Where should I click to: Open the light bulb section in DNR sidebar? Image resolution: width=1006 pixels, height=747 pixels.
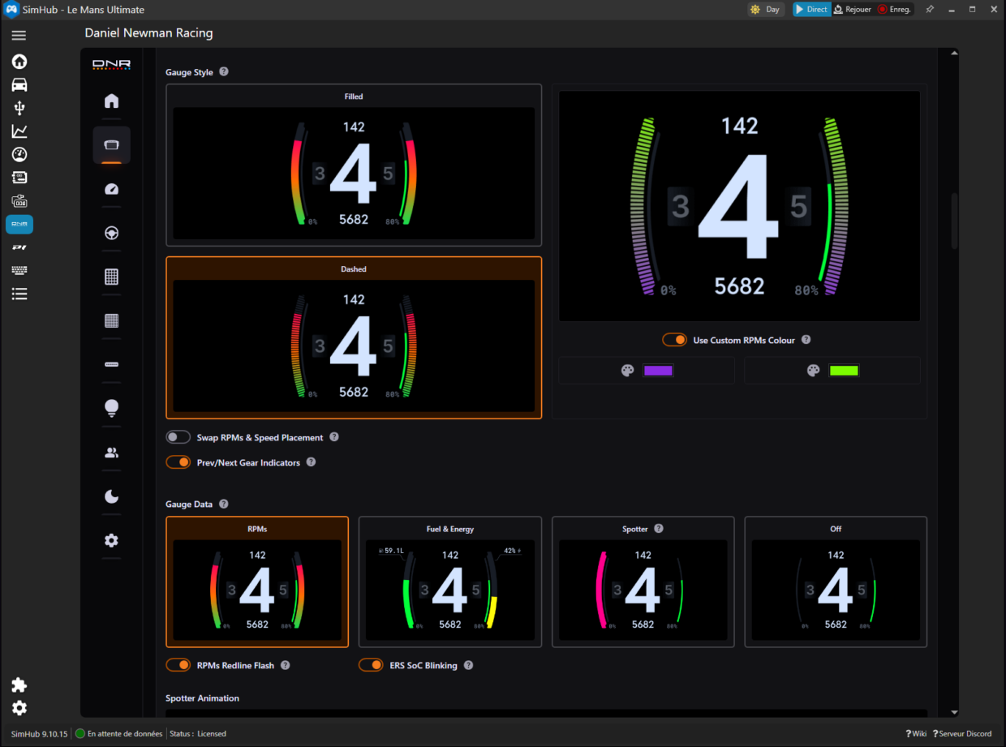[112, 408]
